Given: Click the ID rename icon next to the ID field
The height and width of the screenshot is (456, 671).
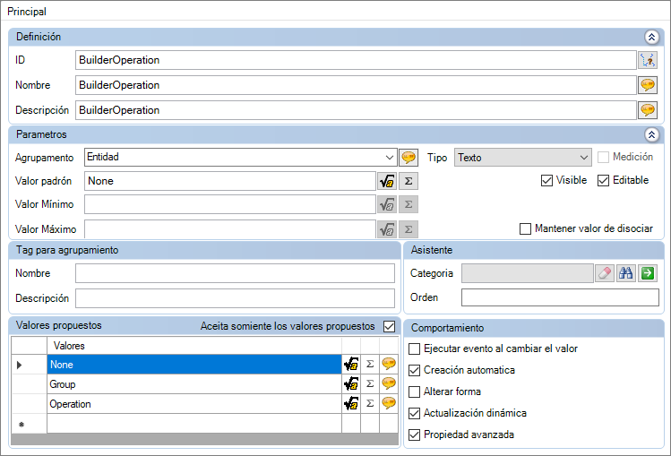Looking at the screenshot, I should 647,60.
